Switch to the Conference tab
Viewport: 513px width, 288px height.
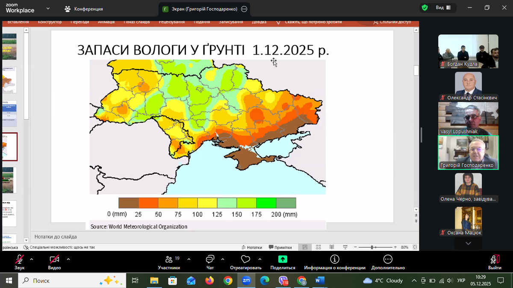click(84, 9)
